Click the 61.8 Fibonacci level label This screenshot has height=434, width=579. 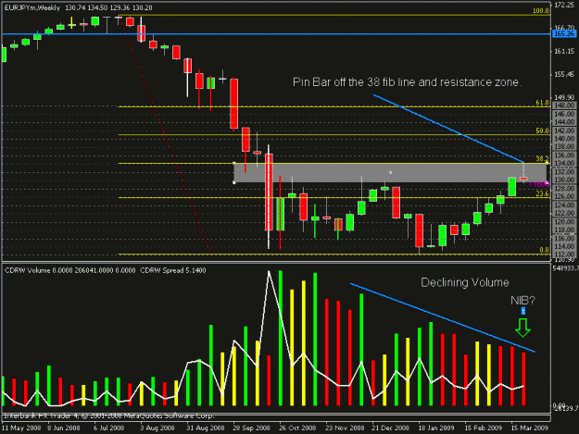pos(542,103)
